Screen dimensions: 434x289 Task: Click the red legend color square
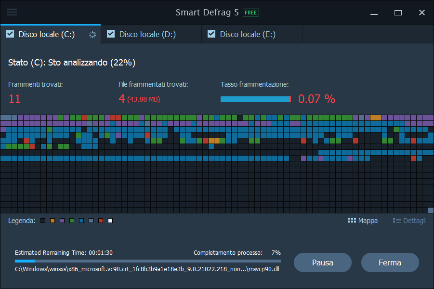click(x=101, y=221)
